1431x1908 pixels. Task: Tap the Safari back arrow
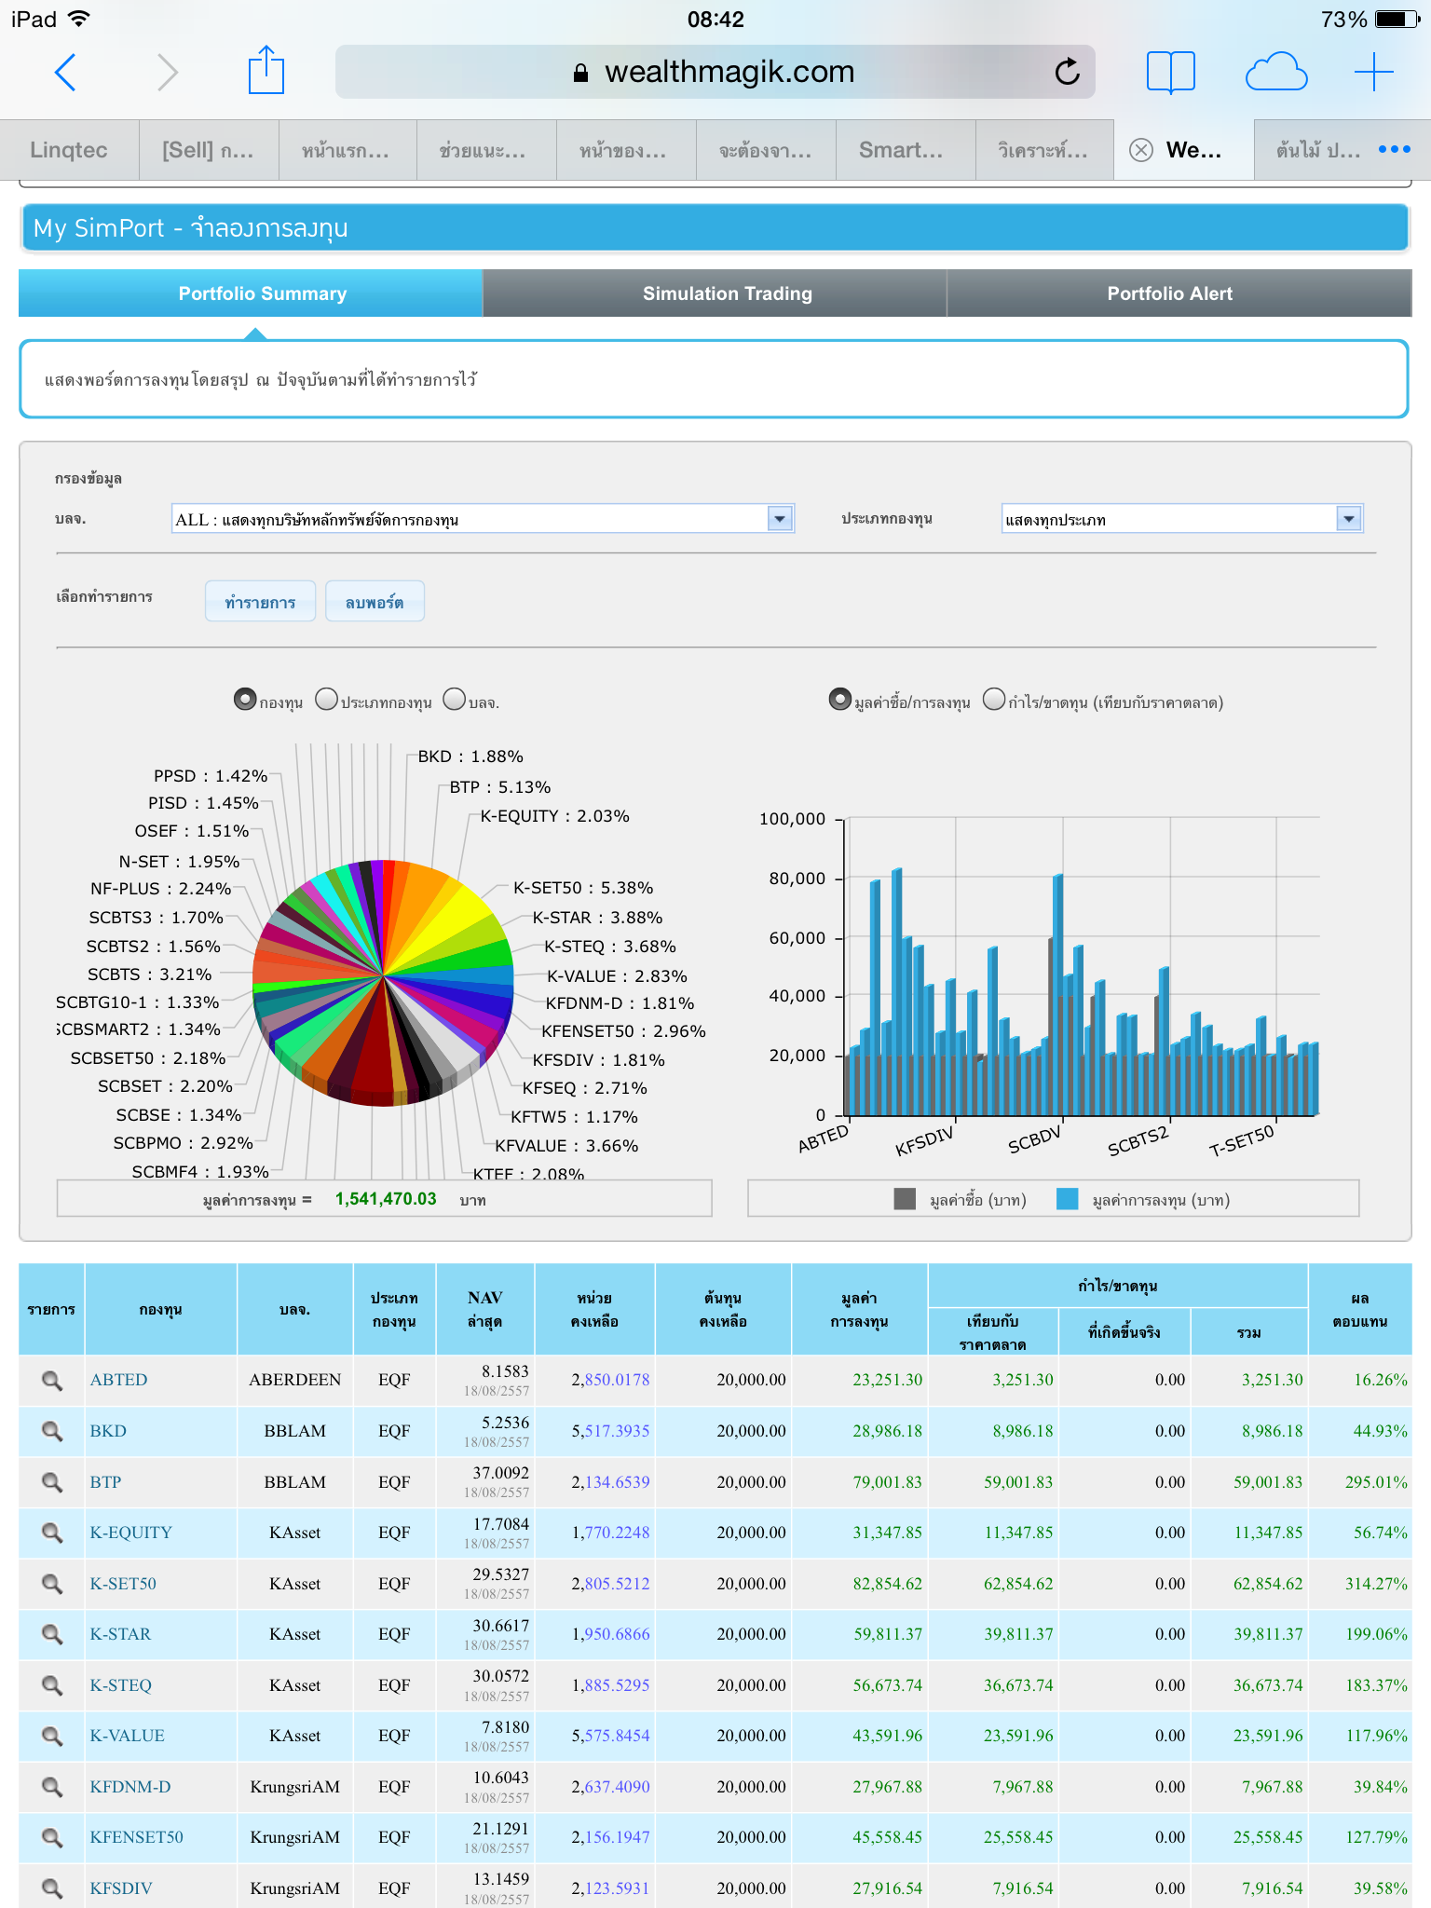click(x=65, y=72)
